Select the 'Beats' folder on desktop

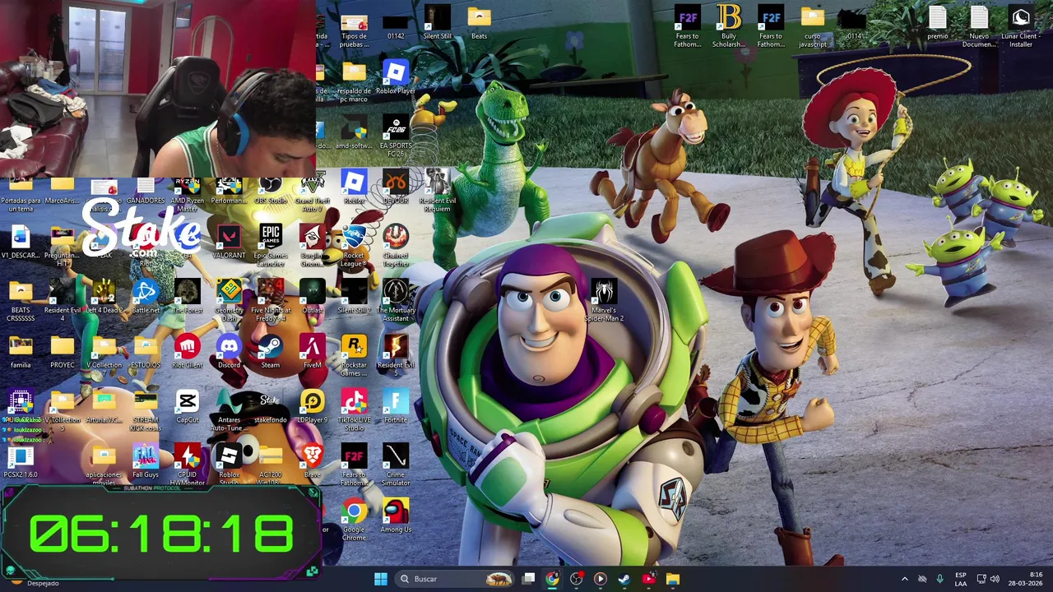coord(479,23)
